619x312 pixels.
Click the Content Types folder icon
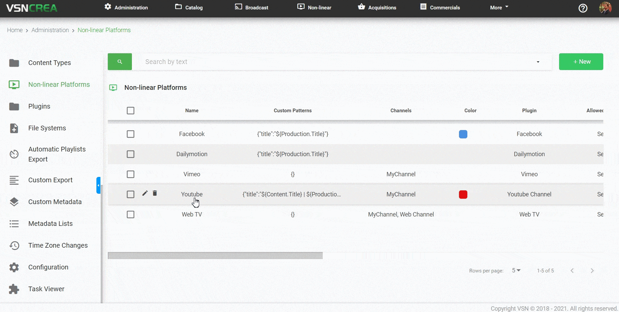coord(14,63)
